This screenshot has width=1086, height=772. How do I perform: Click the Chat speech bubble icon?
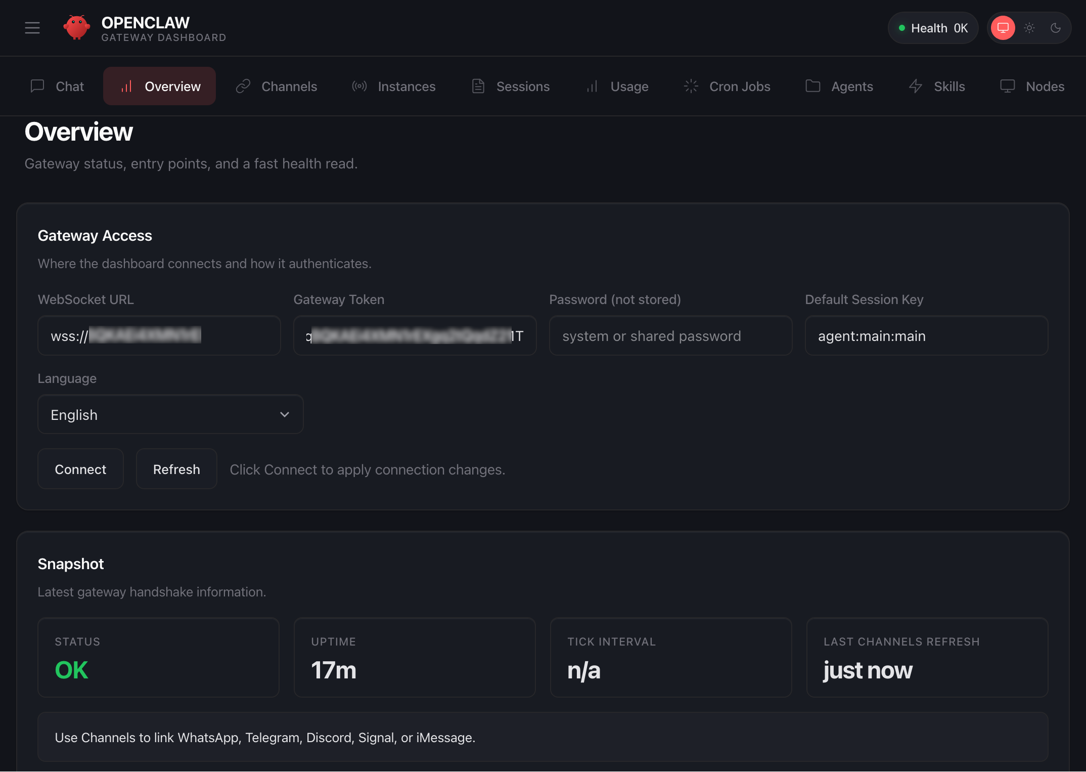point(37,86)
